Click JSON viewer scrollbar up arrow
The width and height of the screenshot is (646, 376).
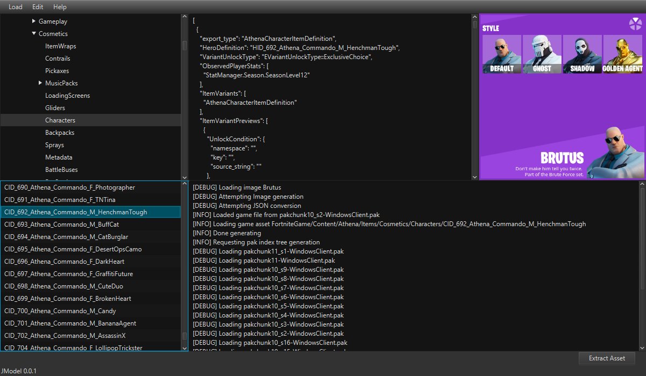pyautogui.click(x=475, y=17)
